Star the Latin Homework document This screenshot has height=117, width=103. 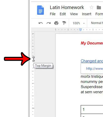point(92,7)
